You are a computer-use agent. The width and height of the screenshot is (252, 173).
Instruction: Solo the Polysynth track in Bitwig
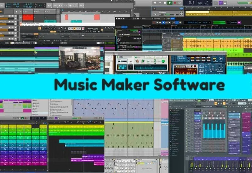point(13,22)
